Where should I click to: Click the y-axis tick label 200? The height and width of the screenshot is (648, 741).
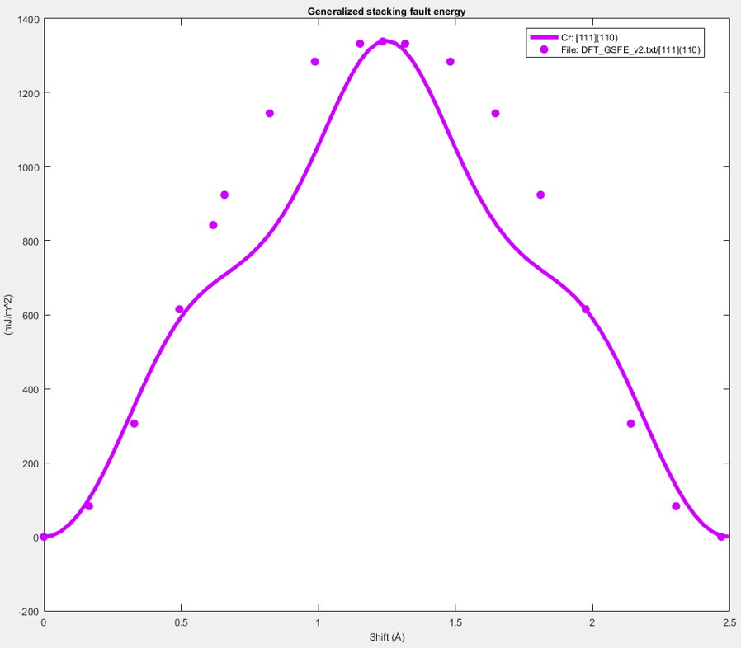click(x=29, y=463)
